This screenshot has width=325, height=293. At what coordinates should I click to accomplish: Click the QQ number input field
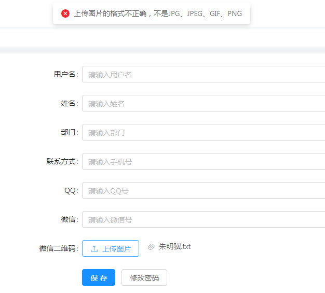[204, 190]
